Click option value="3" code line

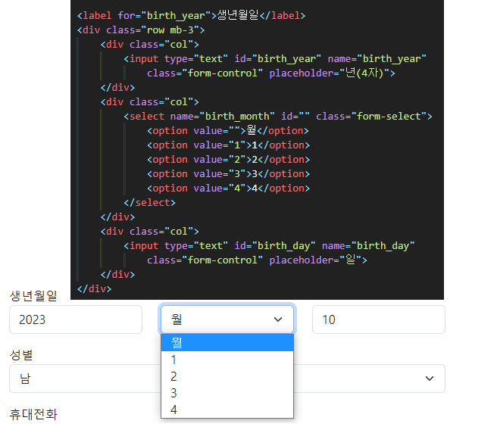pos(228,174)
